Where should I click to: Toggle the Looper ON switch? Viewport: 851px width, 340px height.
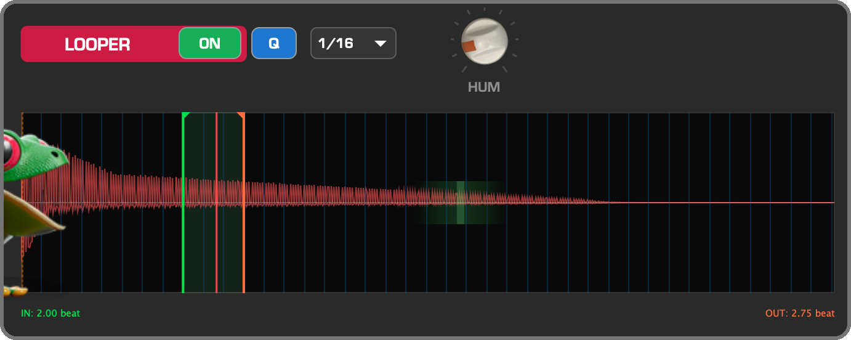coord(210,44)
